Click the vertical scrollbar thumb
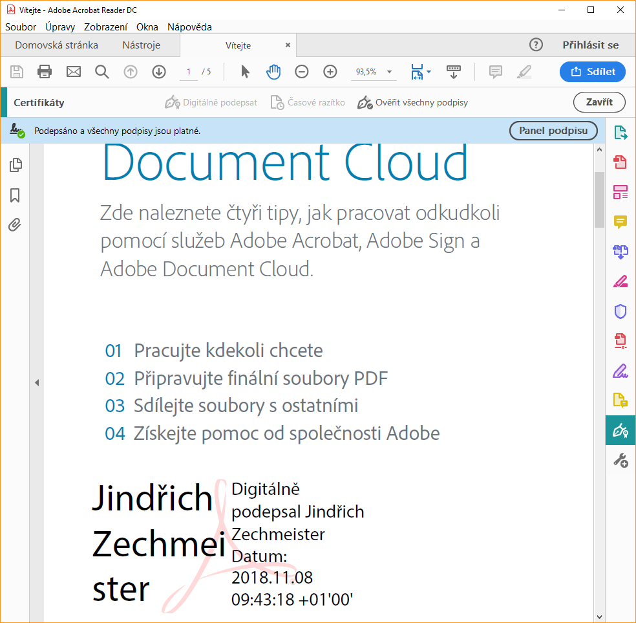Image resolution: width=636 pixels, height=623 pixels. pyautogui.click(x=600, y=199)
